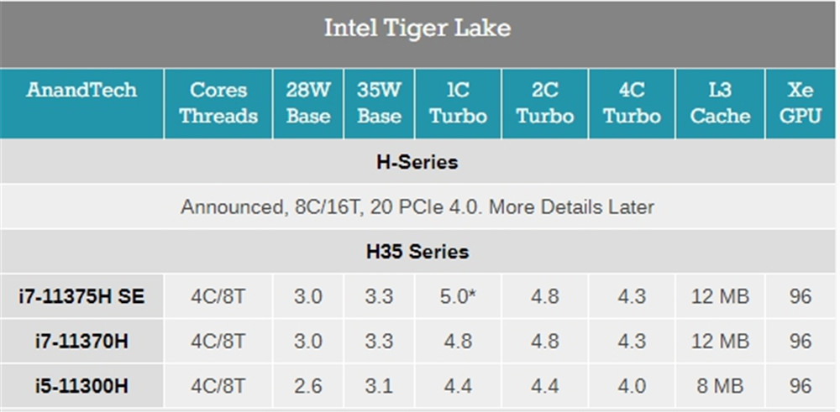
Task: Click the 35W Base column header
Action: 380,104
